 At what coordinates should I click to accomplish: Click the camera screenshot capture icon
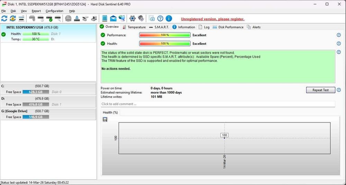[x=152, y=19]
